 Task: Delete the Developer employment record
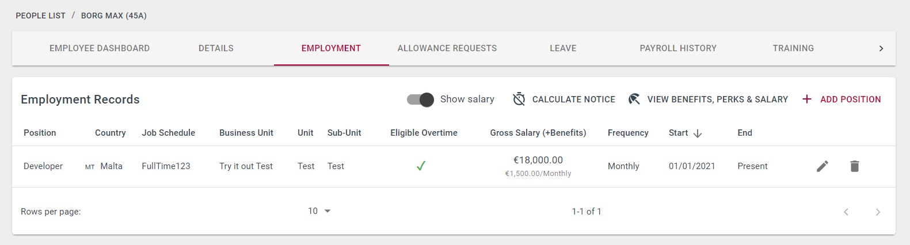pyautogui.click(x=855, y=166)
